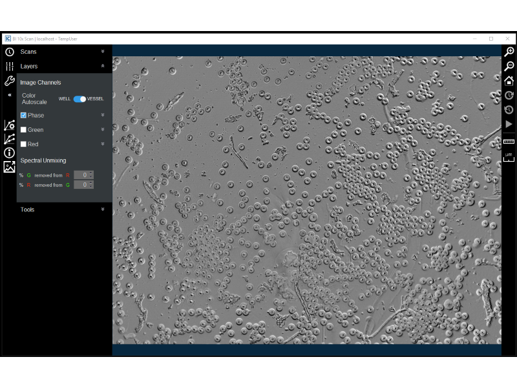Play the time-lapse with the play icon

coord(509,124)
